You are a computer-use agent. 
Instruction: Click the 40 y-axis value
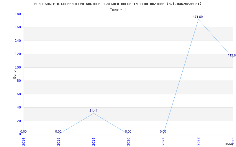pos(19,107)
